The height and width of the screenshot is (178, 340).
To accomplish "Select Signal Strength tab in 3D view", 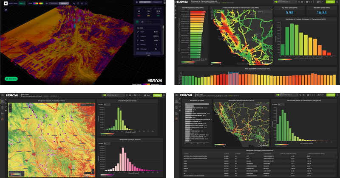I will (x=54, y=3).
